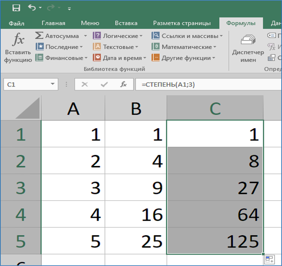
Task: Click formula bar with =СТЕПЕНЬ(A1;3)
Action: 209,84
